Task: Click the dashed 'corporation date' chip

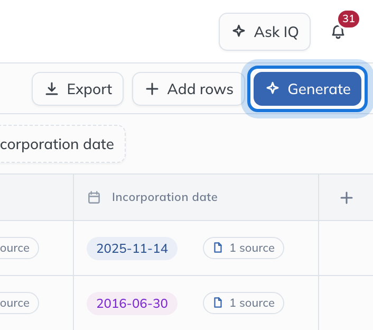Action: tap(62, 144)
